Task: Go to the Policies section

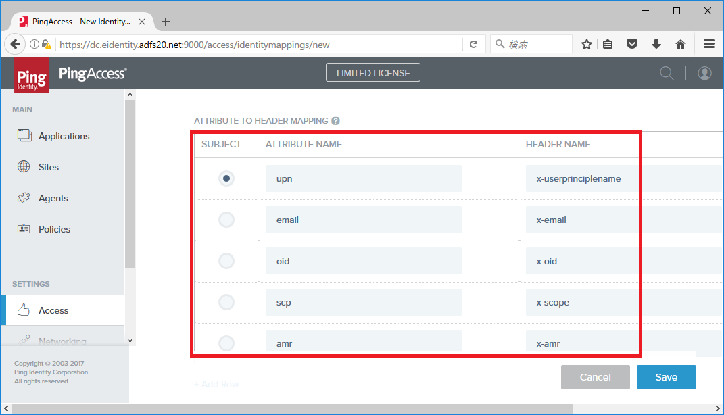Action: (x=54, y=229)
